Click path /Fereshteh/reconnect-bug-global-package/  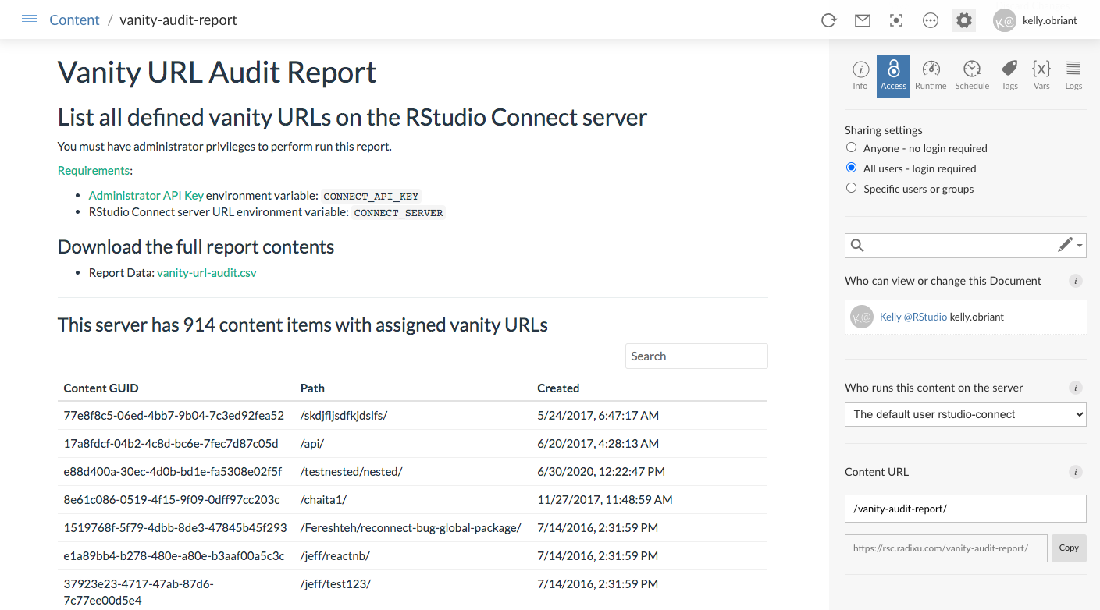coord(411,528)
